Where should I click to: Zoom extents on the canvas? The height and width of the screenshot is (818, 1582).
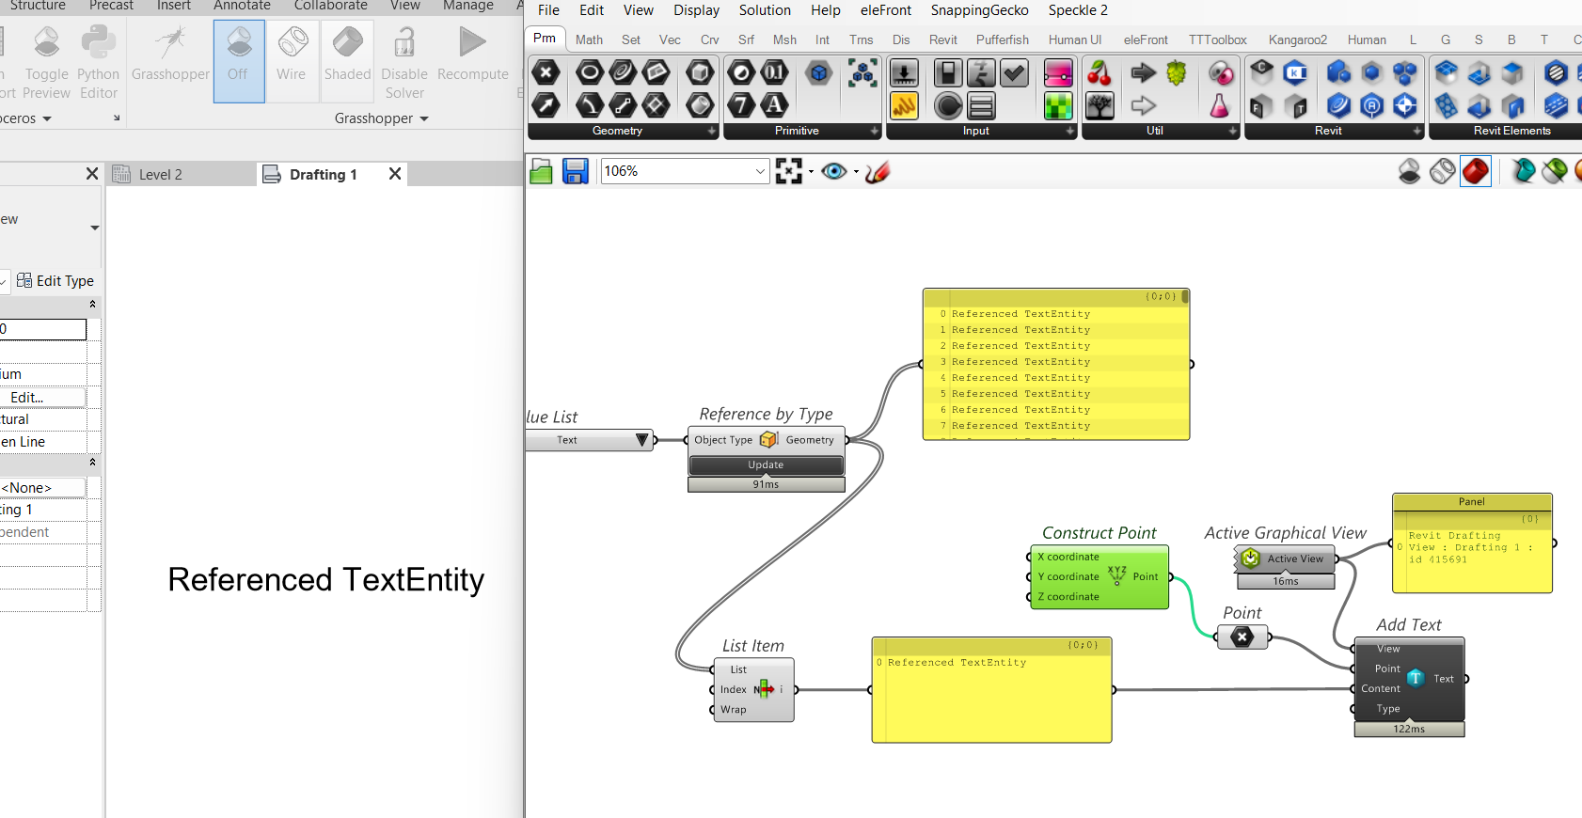coord(789,171)
